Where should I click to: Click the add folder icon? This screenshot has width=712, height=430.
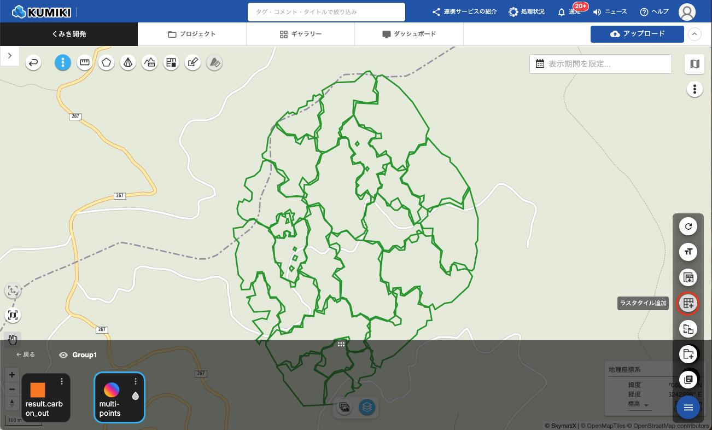[688, 354]
